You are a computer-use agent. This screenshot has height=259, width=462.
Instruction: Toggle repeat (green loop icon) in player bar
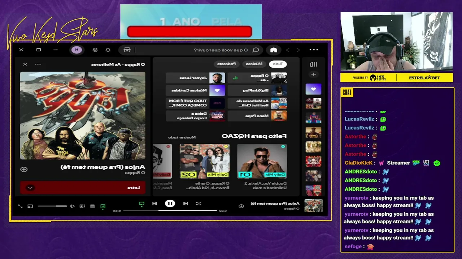[141, 204]
